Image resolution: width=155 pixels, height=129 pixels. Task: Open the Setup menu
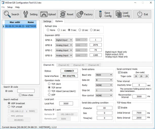click(x=10, y=7)
